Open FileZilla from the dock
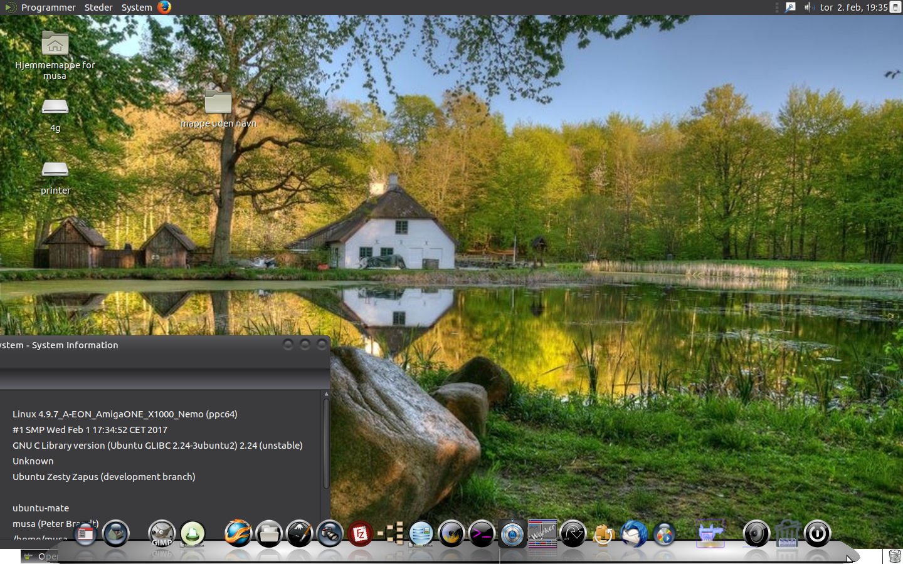The image size is (903, 564). (361, 534)
